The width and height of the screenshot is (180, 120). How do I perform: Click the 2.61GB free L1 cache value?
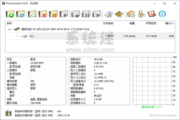pos(98,99)
